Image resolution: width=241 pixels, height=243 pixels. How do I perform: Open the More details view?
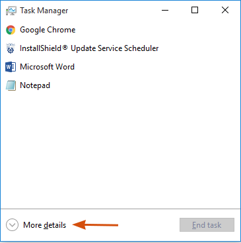[x=44, y=225]
